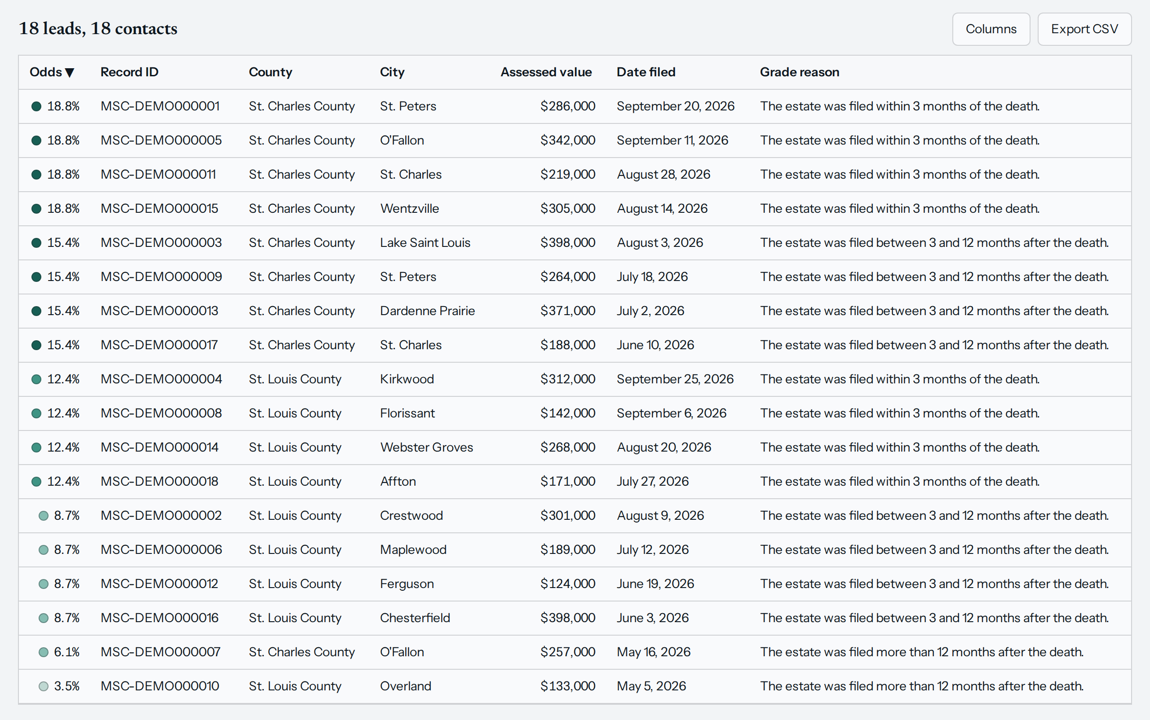Image resolution: width=1150 pixels, height=720 pixels.
Task: Sort by the City column header
Action: (392, 72)
